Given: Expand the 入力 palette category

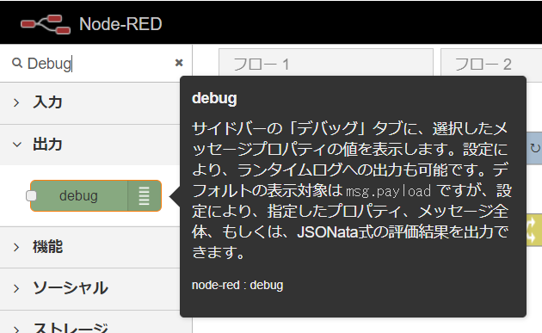Looking at the screenshot, I should (x=89, y=102).
